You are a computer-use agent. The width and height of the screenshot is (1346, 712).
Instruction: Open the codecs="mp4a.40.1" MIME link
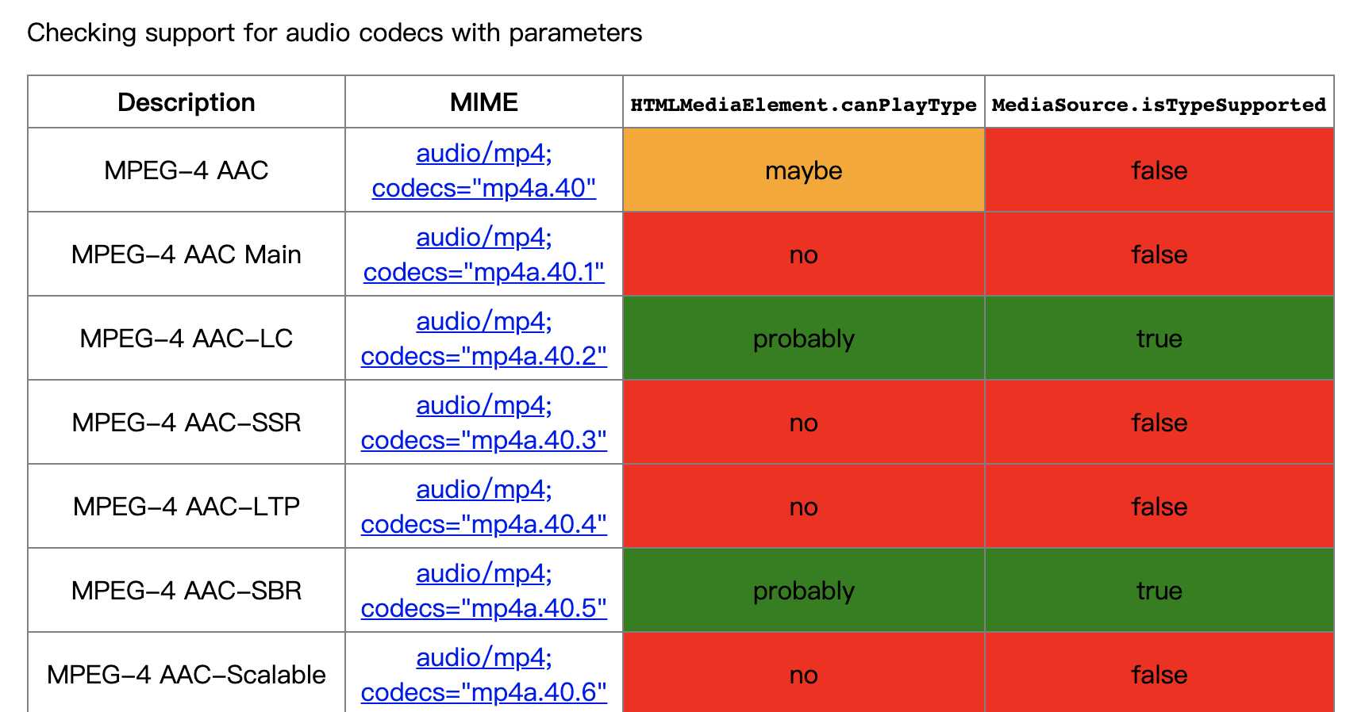point(483,255)
